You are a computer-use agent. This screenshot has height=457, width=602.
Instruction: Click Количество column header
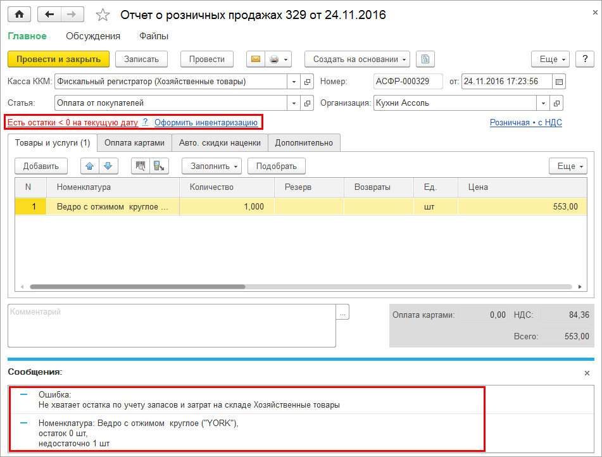[227, 187]
